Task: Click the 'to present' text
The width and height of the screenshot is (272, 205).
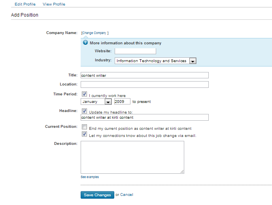Action: click(x=142, y=102)
